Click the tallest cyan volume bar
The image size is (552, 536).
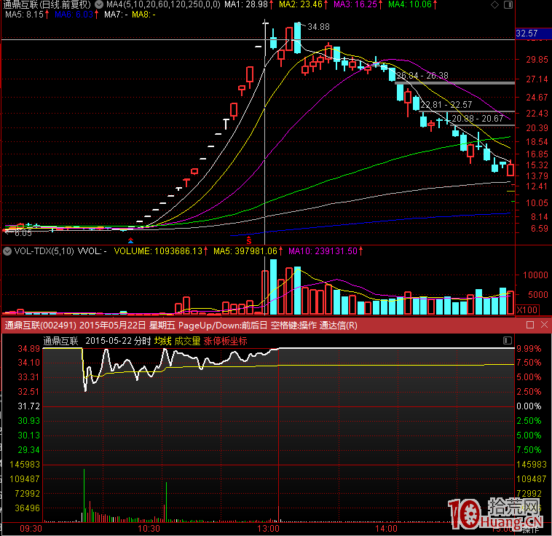tap(273, 287)
